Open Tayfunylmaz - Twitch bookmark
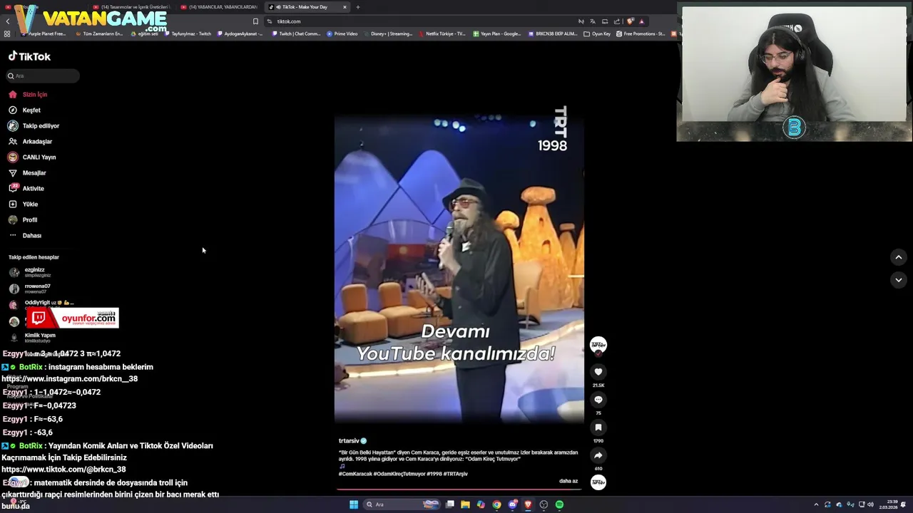The height and width of the screenshot is (513, 913). click(188, 33)
